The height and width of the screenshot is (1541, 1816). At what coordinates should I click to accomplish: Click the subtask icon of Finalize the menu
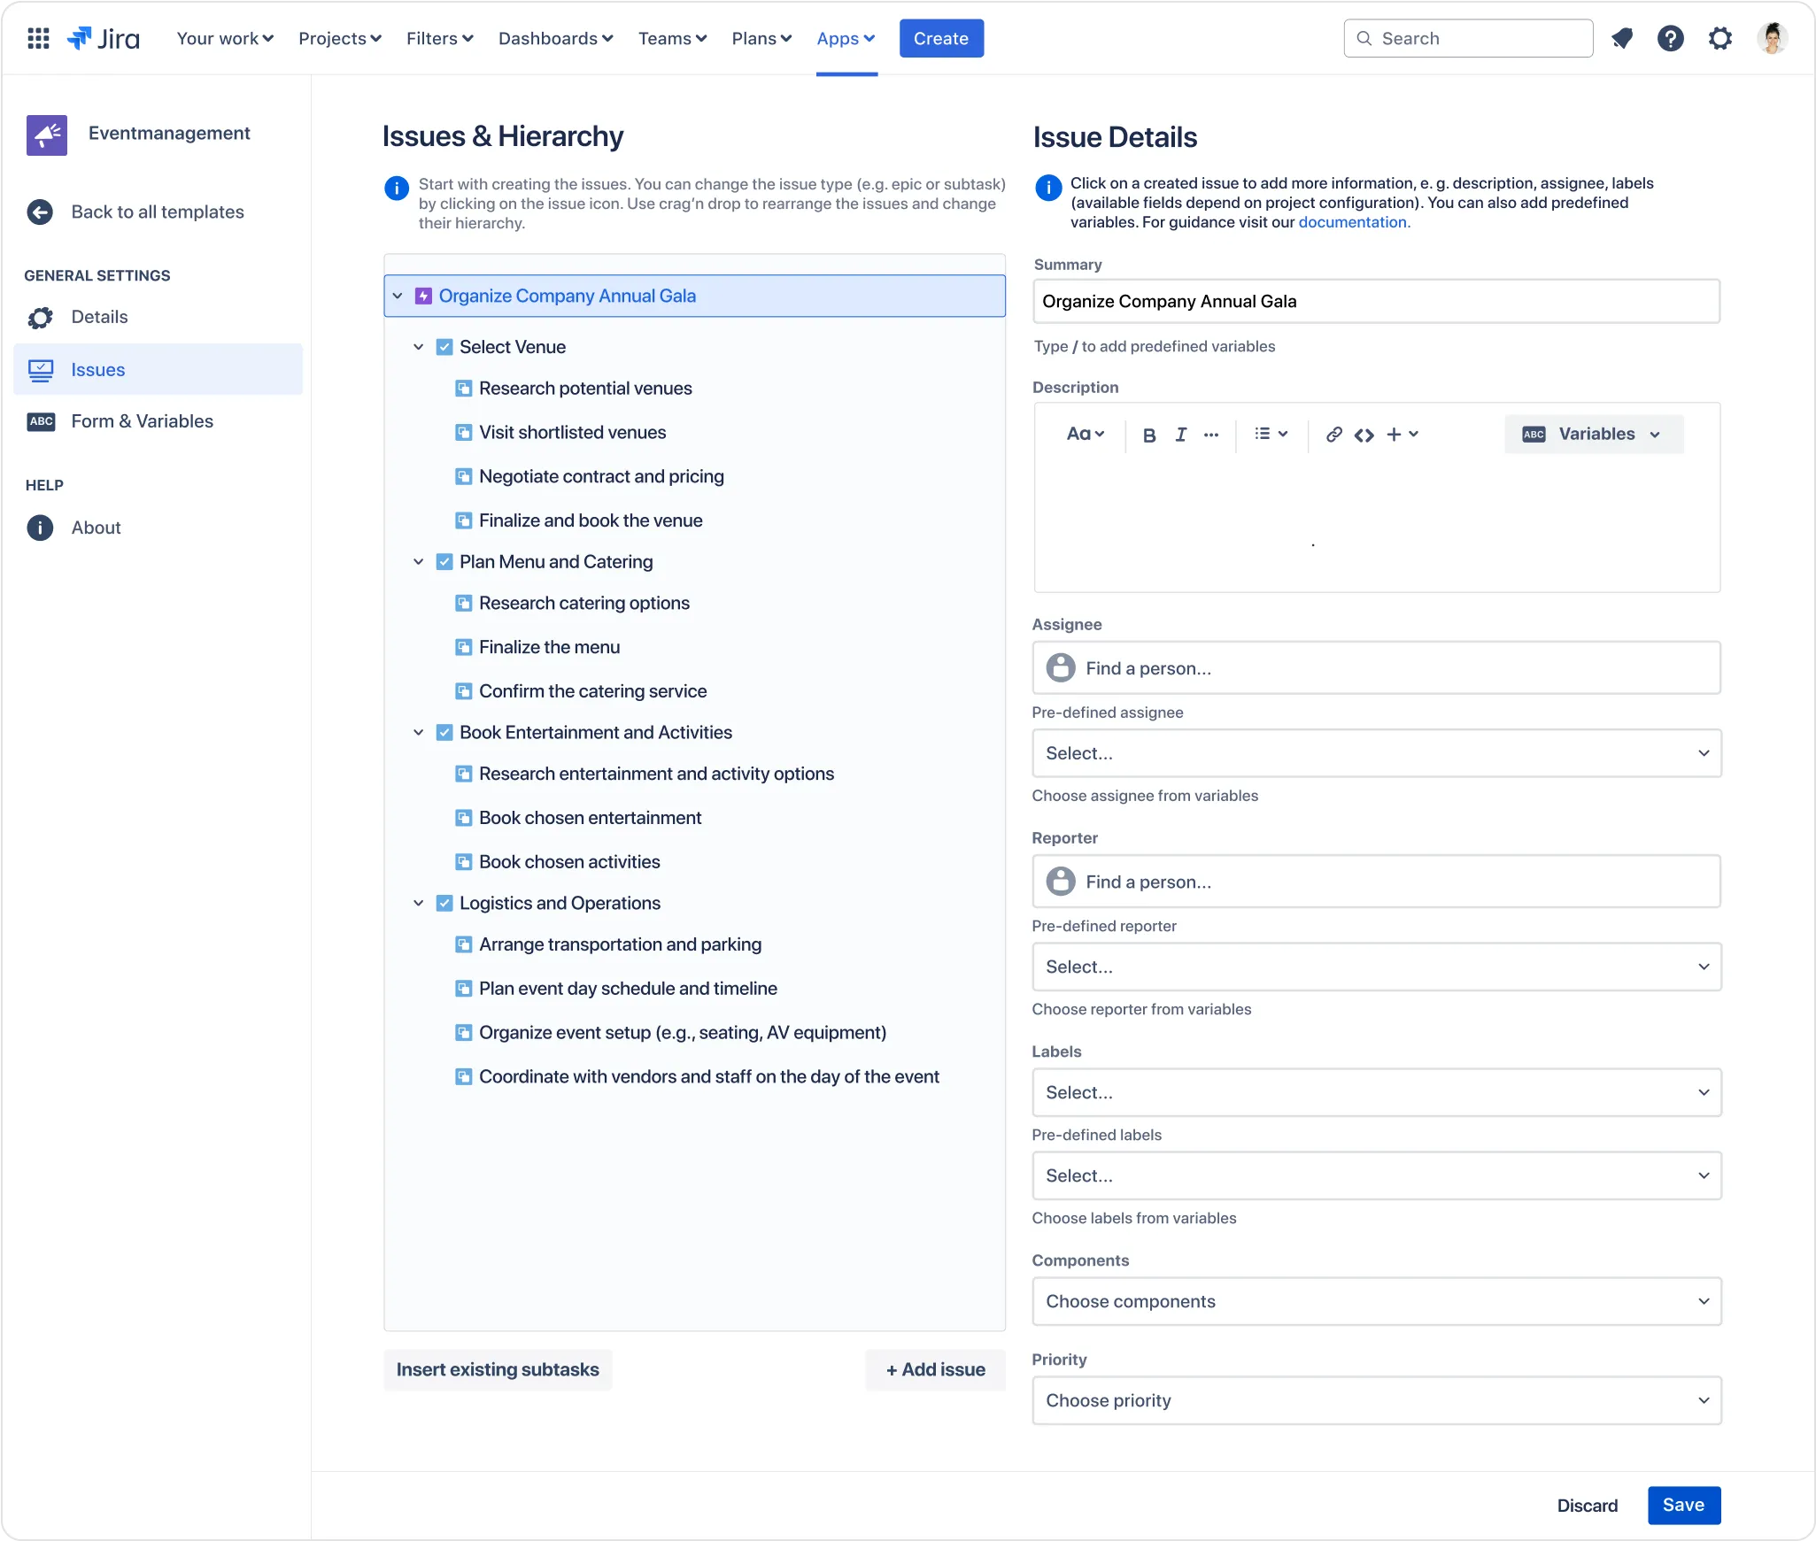coord(463,647)
